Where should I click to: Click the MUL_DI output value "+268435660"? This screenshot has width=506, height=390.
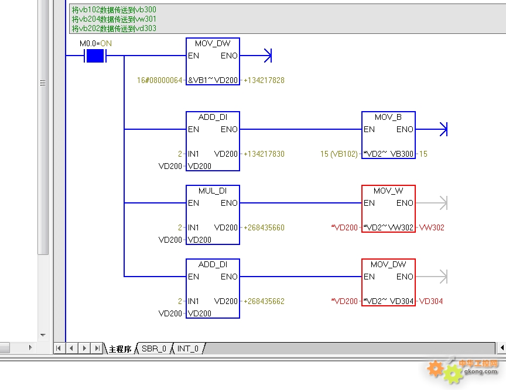coord(264,227)
